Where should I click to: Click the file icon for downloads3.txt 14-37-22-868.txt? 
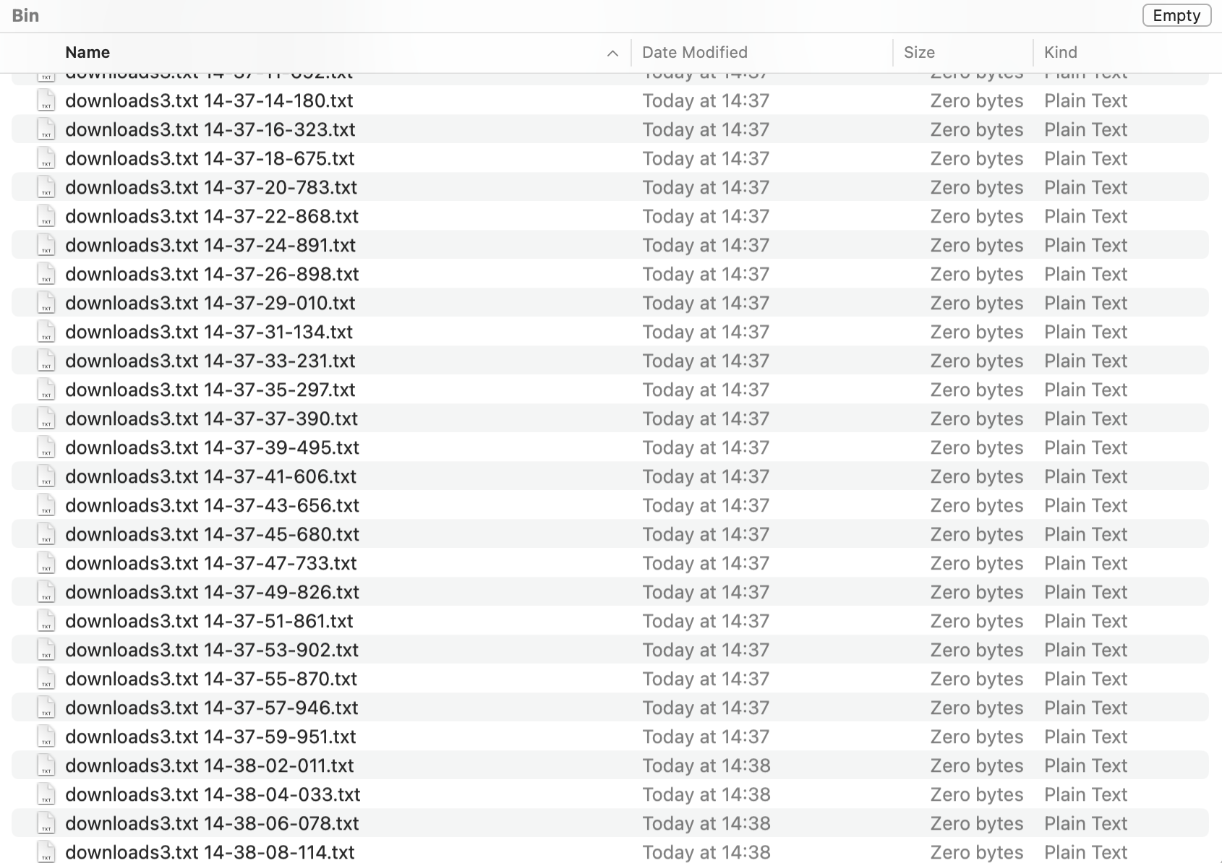[x=46, y=216]
